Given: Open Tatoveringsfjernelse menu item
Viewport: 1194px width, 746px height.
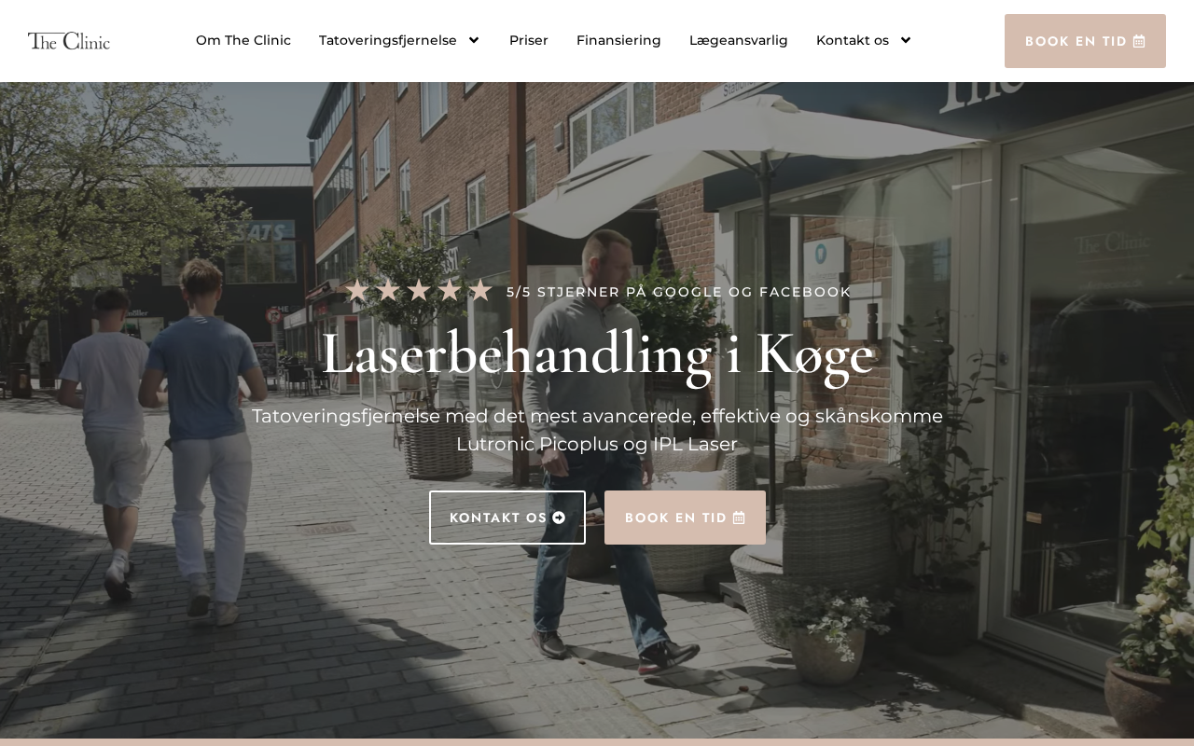Looking at the screenshot, I should point(388,40).
